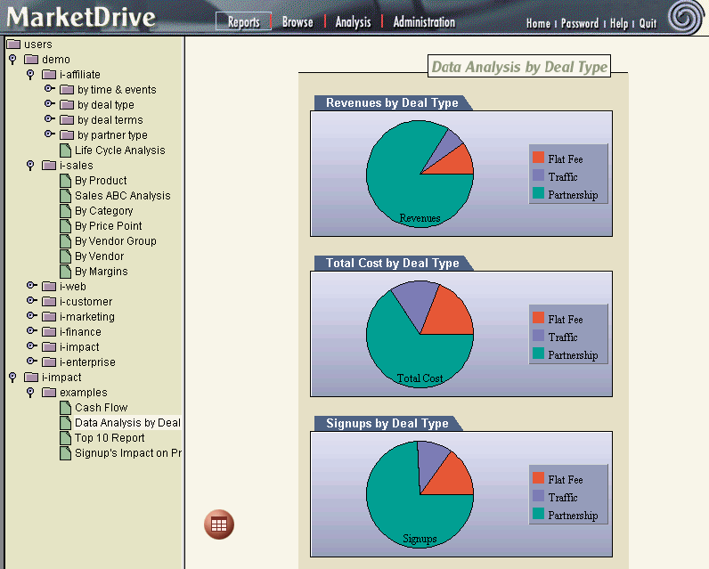This screenshot has width=709, height=569.
Task: Click the Life Cycle Analysis document icon
Action: [66, 150]
